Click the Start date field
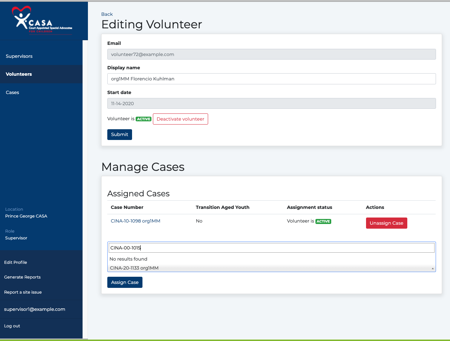Viewport: 450px width, 341px height. coord(271,103)
